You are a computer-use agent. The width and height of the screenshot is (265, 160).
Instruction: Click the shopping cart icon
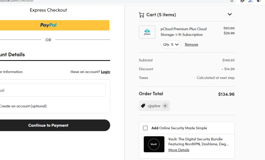142,15
